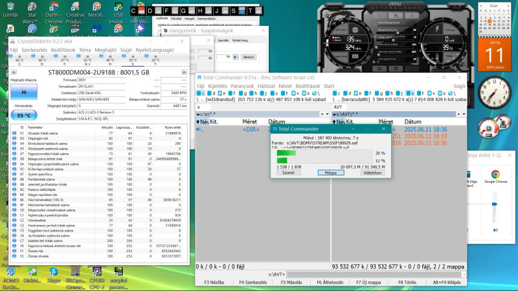Screen dimensions: 518x291
Task: Click F3 Nézőke on the function bar
Action: tap(214, 283)
